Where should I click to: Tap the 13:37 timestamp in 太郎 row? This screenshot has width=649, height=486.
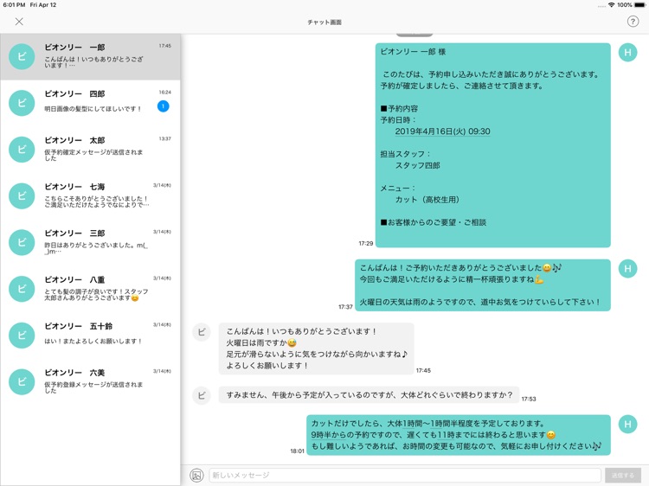(164, 138)
